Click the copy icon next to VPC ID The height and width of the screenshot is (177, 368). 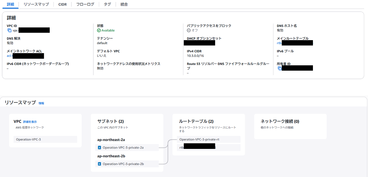coord(9,30)
